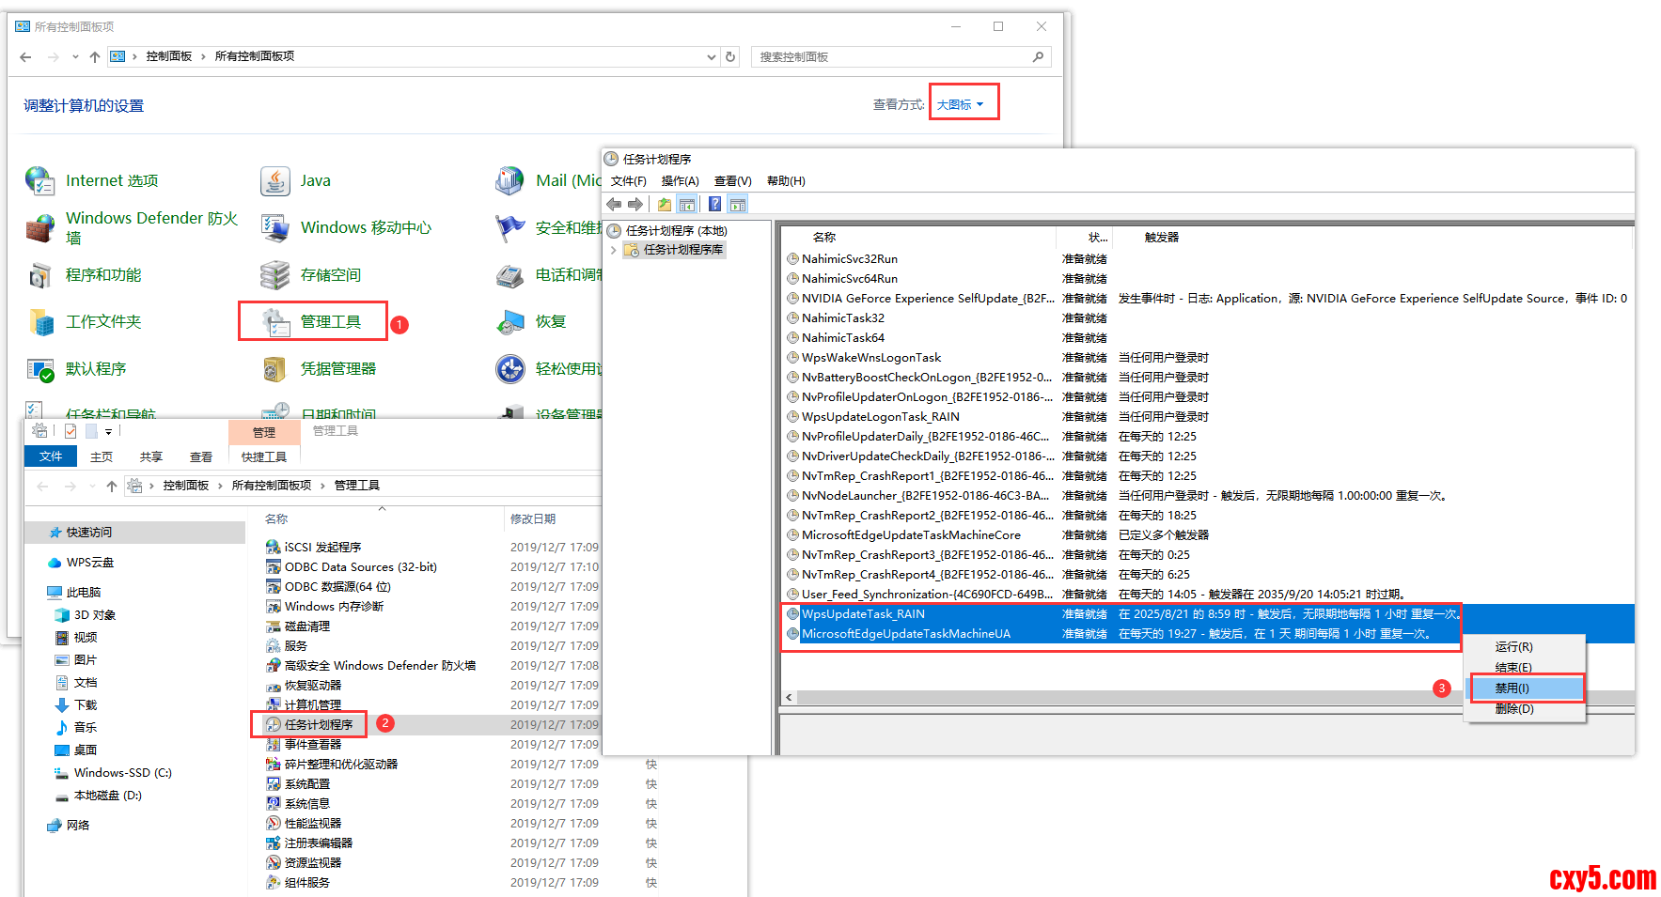Viewport: 1661px width, 897px height.
Task: Open the address bar history dropdown in Control Panel
Action: click(x=711, y=56)
